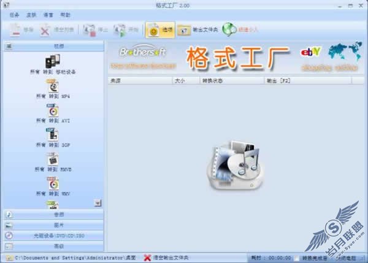Toggle the 转换完成后 关闭电脑 checkbox

point(297,258)
